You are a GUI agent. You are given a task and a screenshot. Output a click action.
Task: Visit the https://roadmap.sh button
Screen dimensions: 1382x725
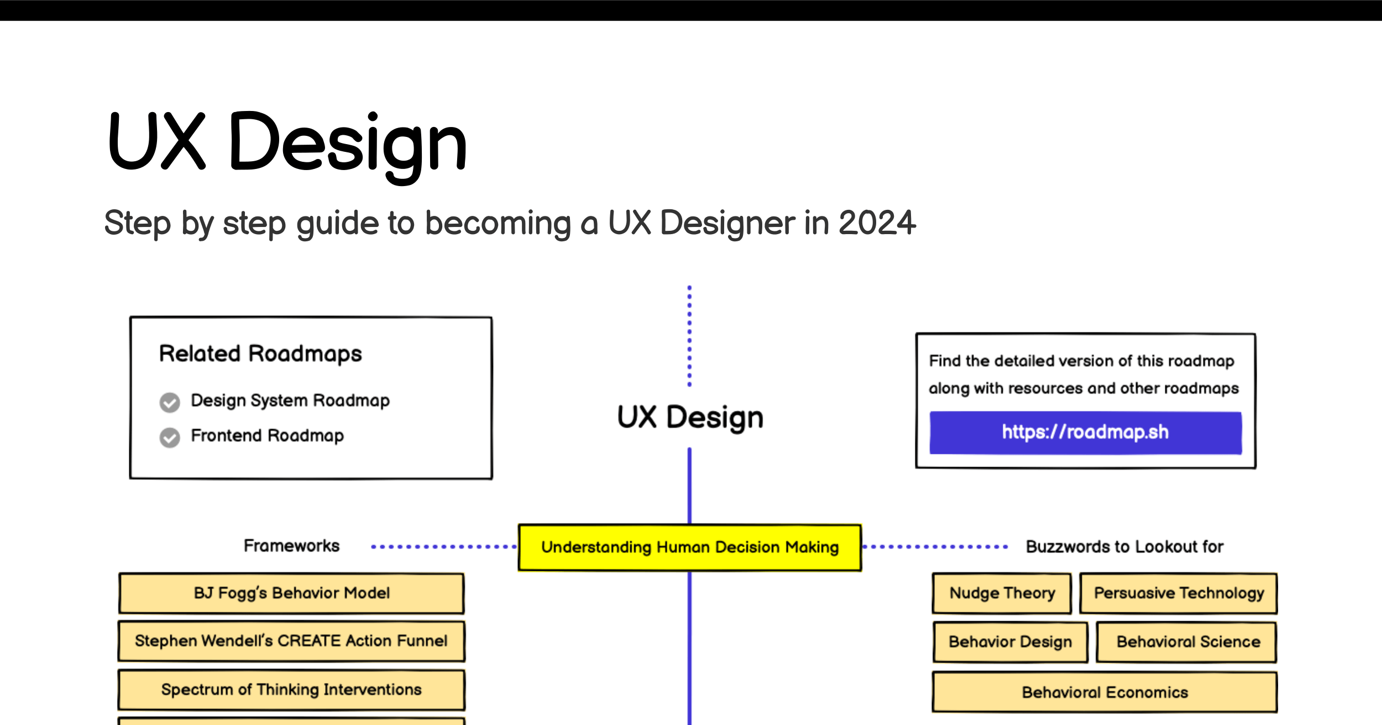[1085, 432]
